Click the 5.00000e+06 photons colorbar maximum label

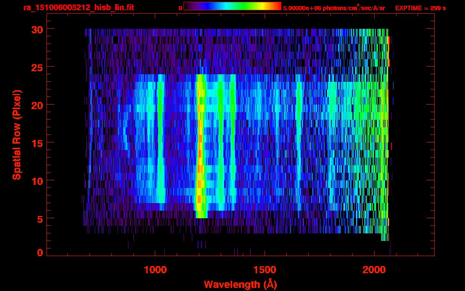coord(334,8)
